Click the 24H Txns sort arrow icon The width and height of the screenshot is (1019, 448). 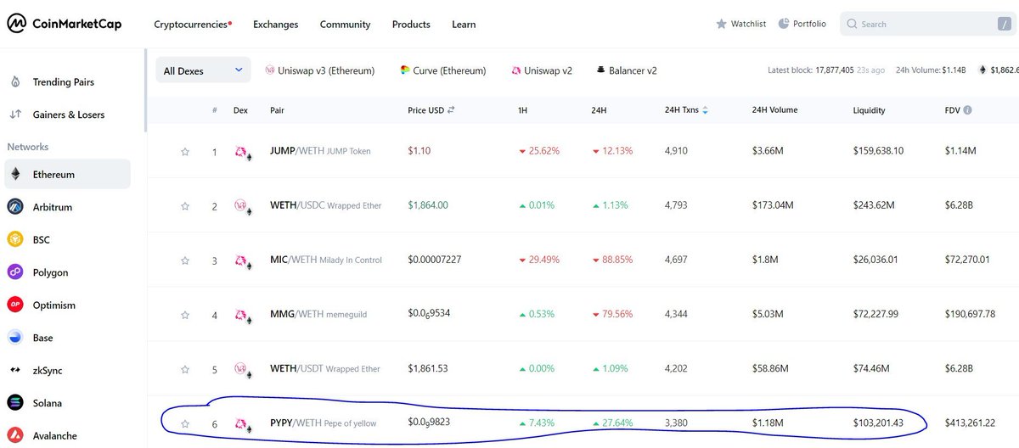point(705,110)
